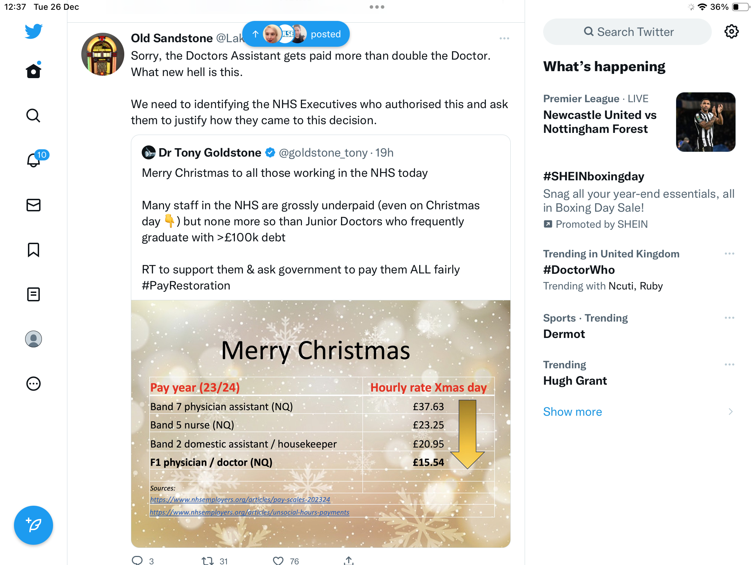Open options menu for Hugh Grant trend

point(730,364)
